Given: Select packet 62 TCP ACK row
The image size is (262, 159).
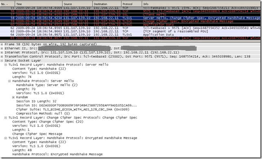Looking at the screenshot, I should pos(130,28).
